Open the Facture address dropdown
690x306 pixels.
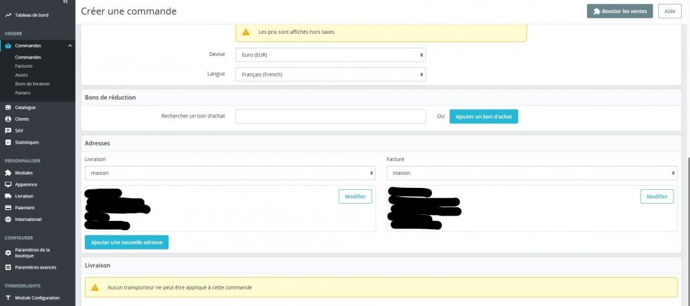click(x=532, y=173)
